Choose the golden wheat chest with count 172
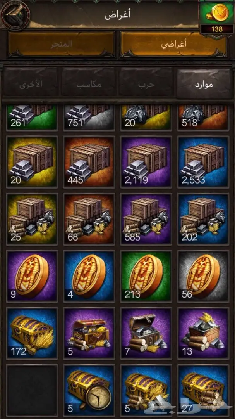235x419 pixels. 32,333
